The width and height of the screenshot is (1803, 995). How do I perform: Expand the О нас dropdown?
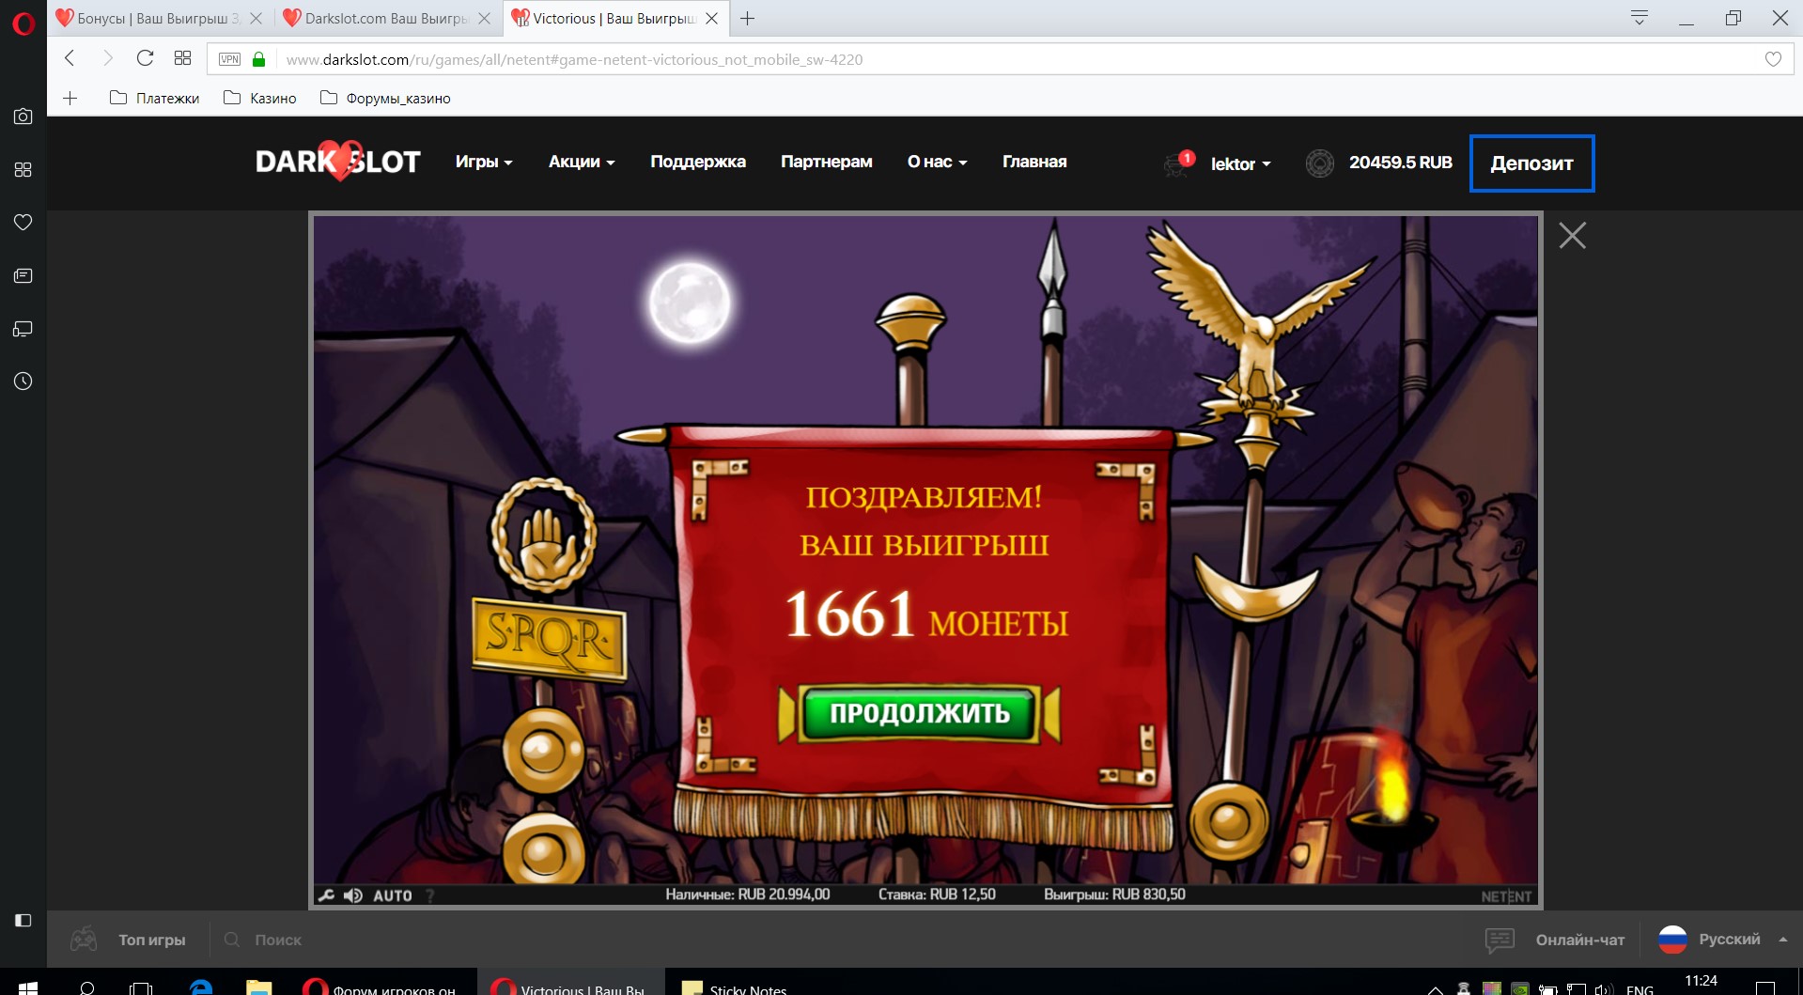coord(937,162)
